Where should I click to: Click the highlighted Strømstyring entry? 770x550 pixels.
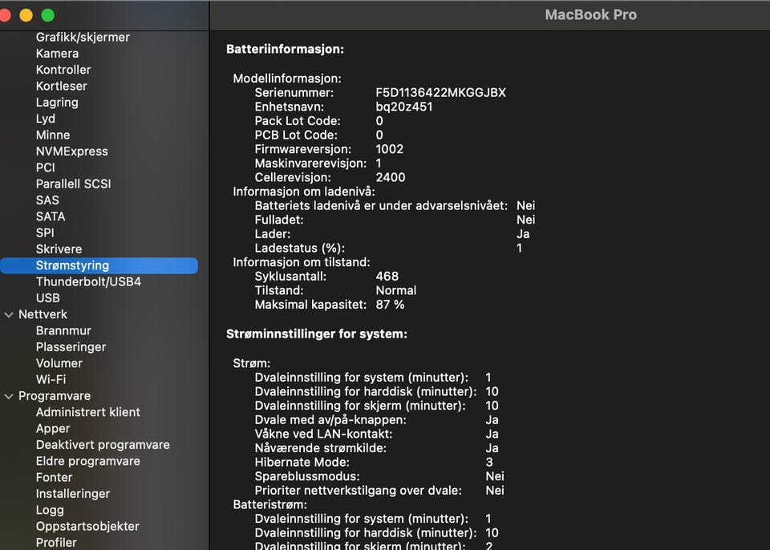click(99, 265)
